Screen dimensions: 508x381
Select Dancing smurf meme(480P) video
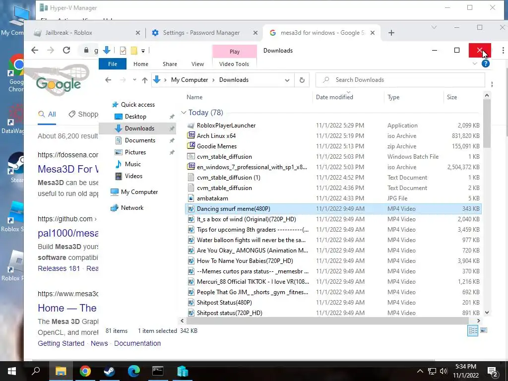[333, 209]
